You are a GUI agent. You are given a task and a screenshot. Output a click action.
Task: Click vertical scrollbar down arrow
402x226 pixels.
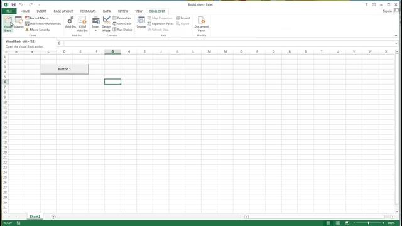(x=397, y=212)
